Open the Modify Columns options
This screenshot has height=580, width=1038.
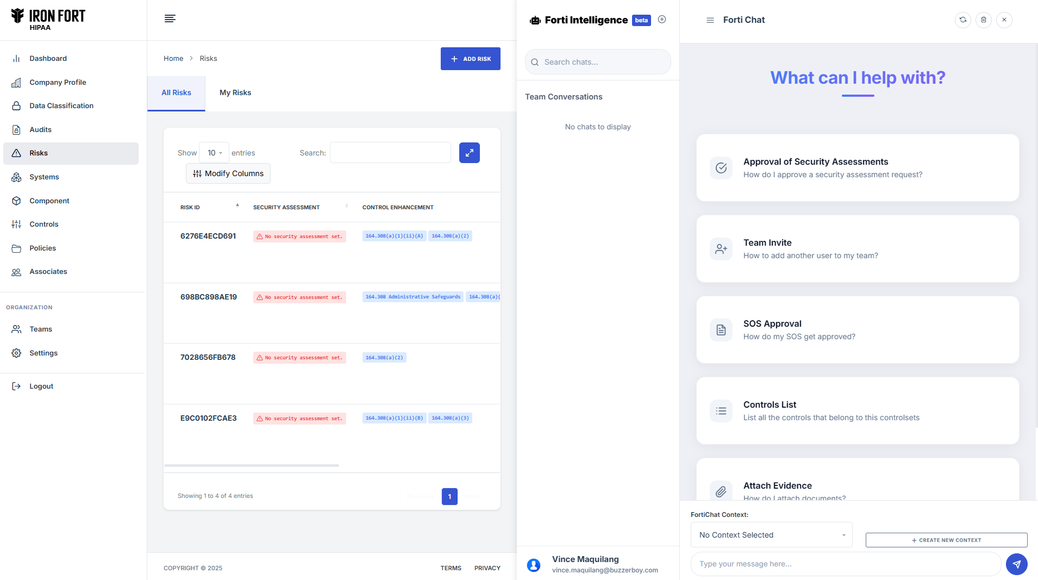point(228,173)
